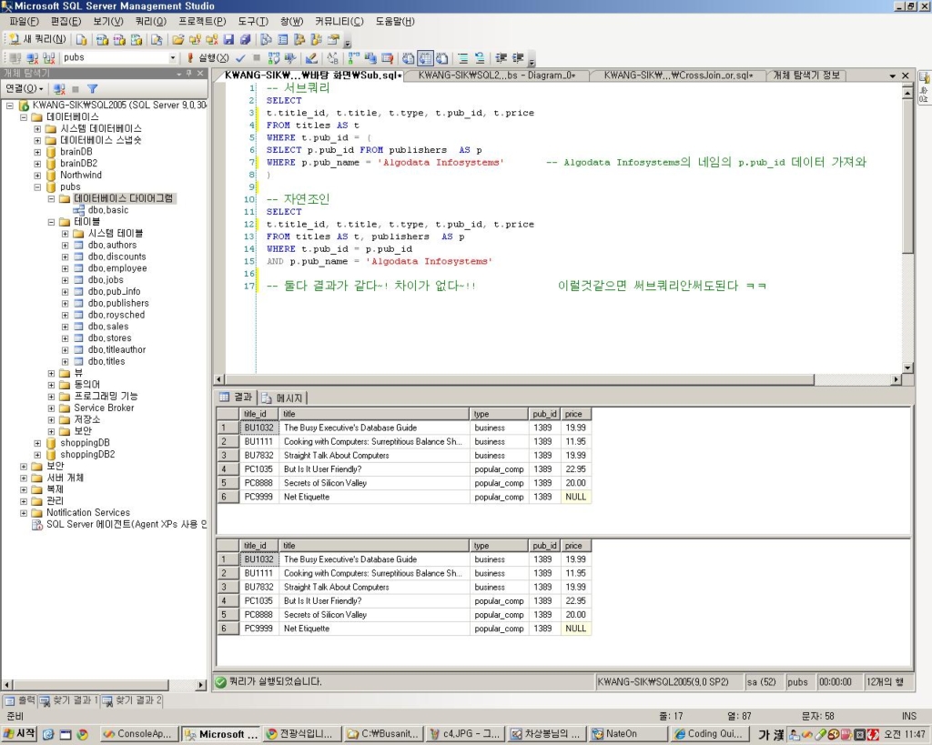Click the title_id column header in first result grid
932x745 pixels.
pos(259,414)
